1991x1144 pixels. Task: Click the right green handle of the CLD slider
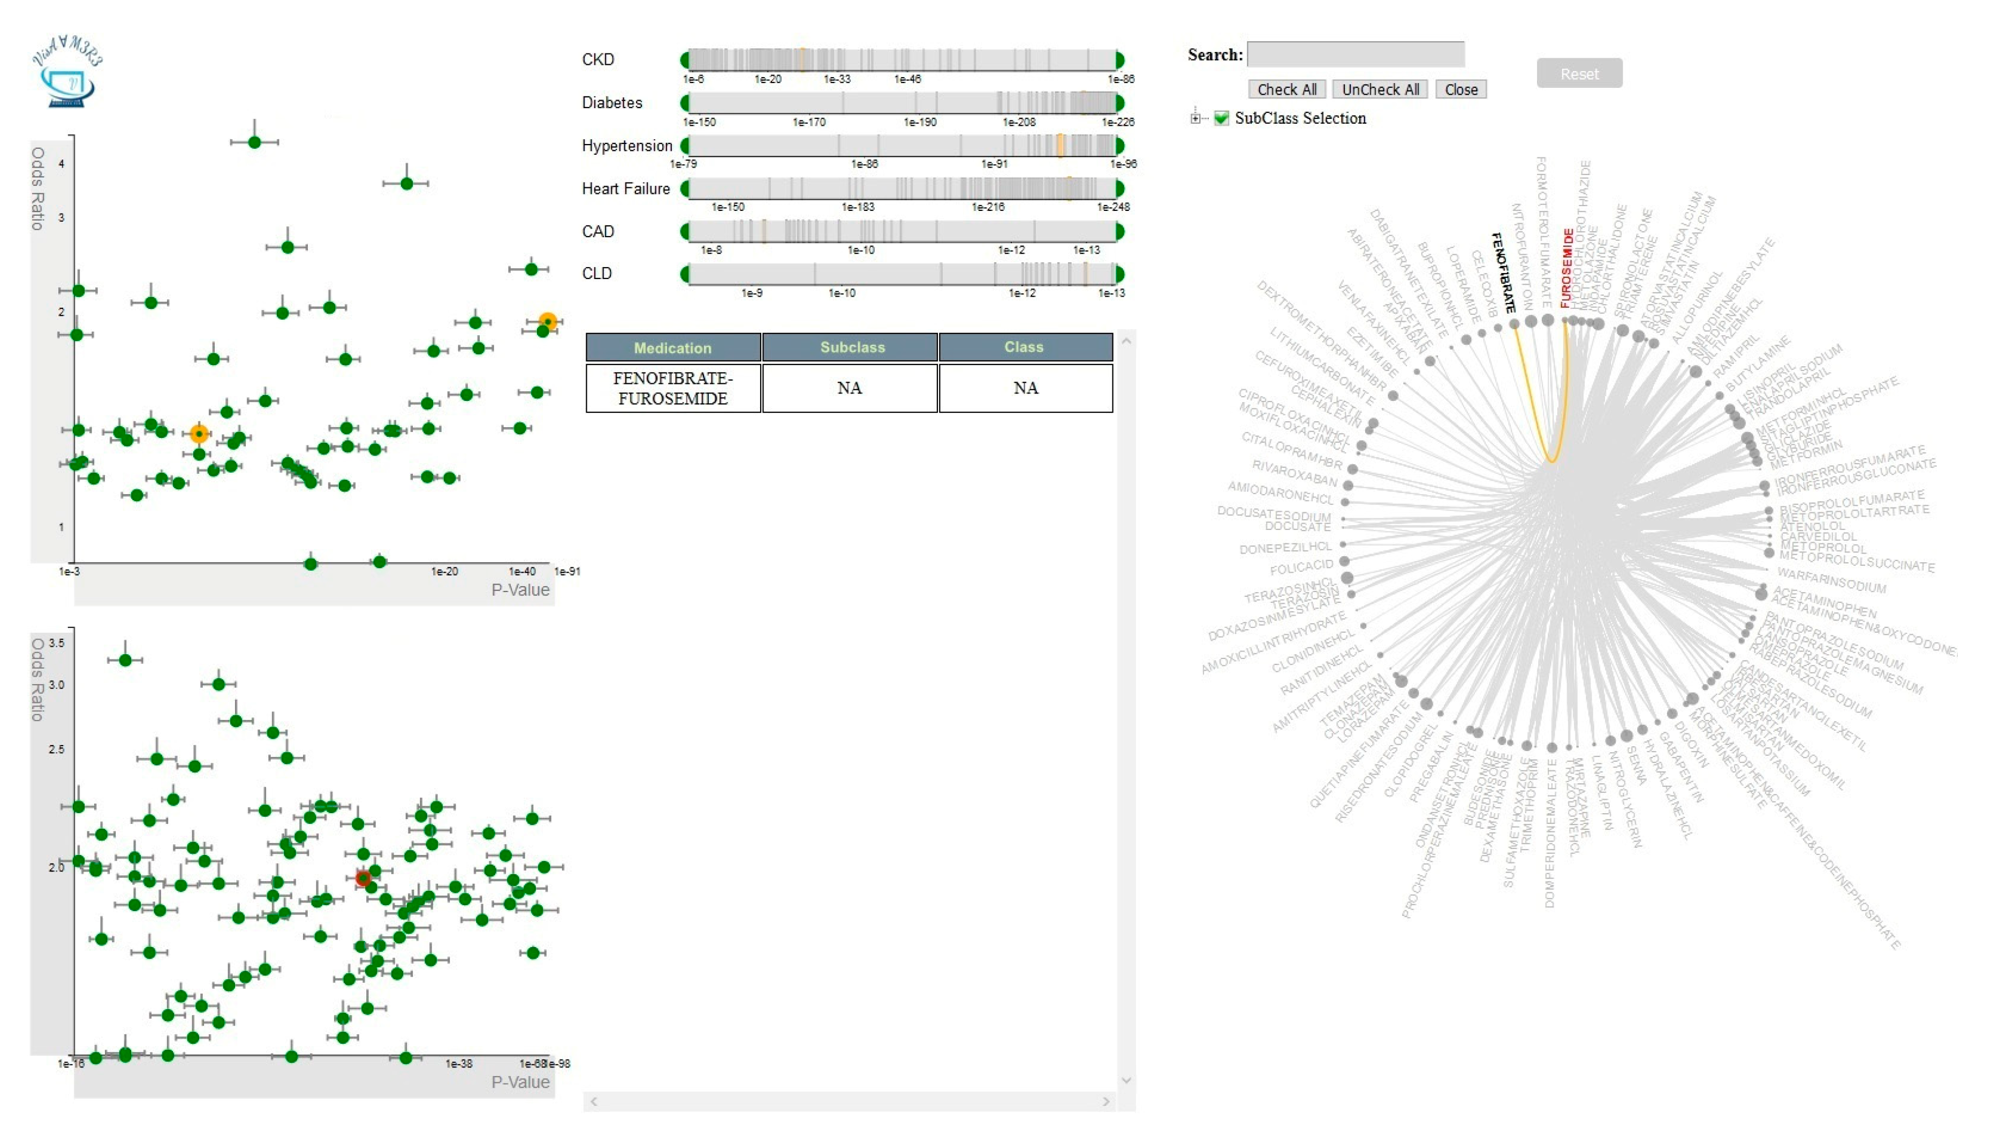1119,274
